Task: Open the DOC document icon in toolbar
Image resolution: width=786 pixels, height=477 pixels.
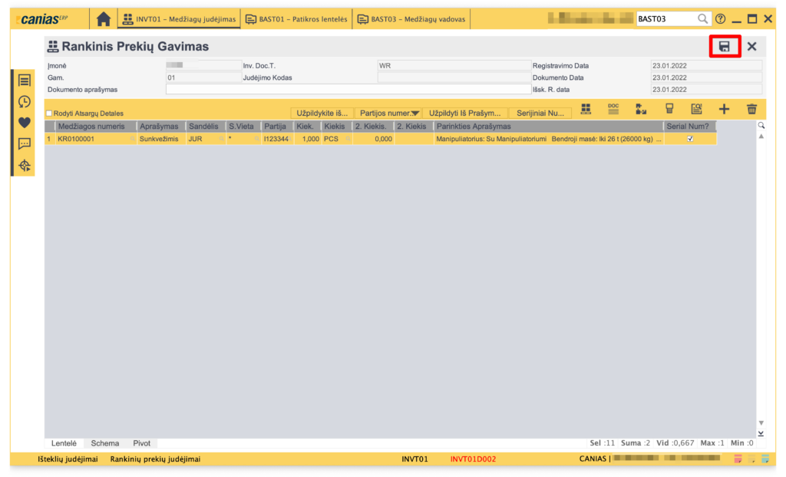Action: [x=613, y=110]
